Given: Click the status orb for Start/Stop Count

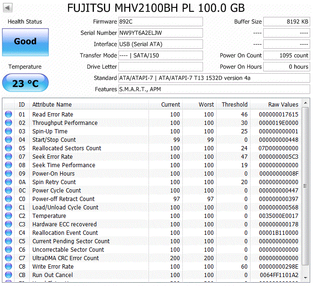Looking at the screenshot, I should click(8, 139).
